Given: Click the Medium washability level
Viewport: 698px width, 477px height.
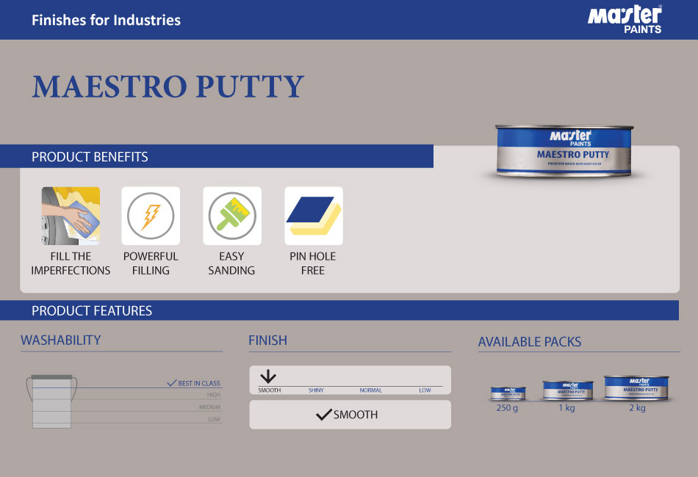Looking at the screenshot, I should [209, 407].
